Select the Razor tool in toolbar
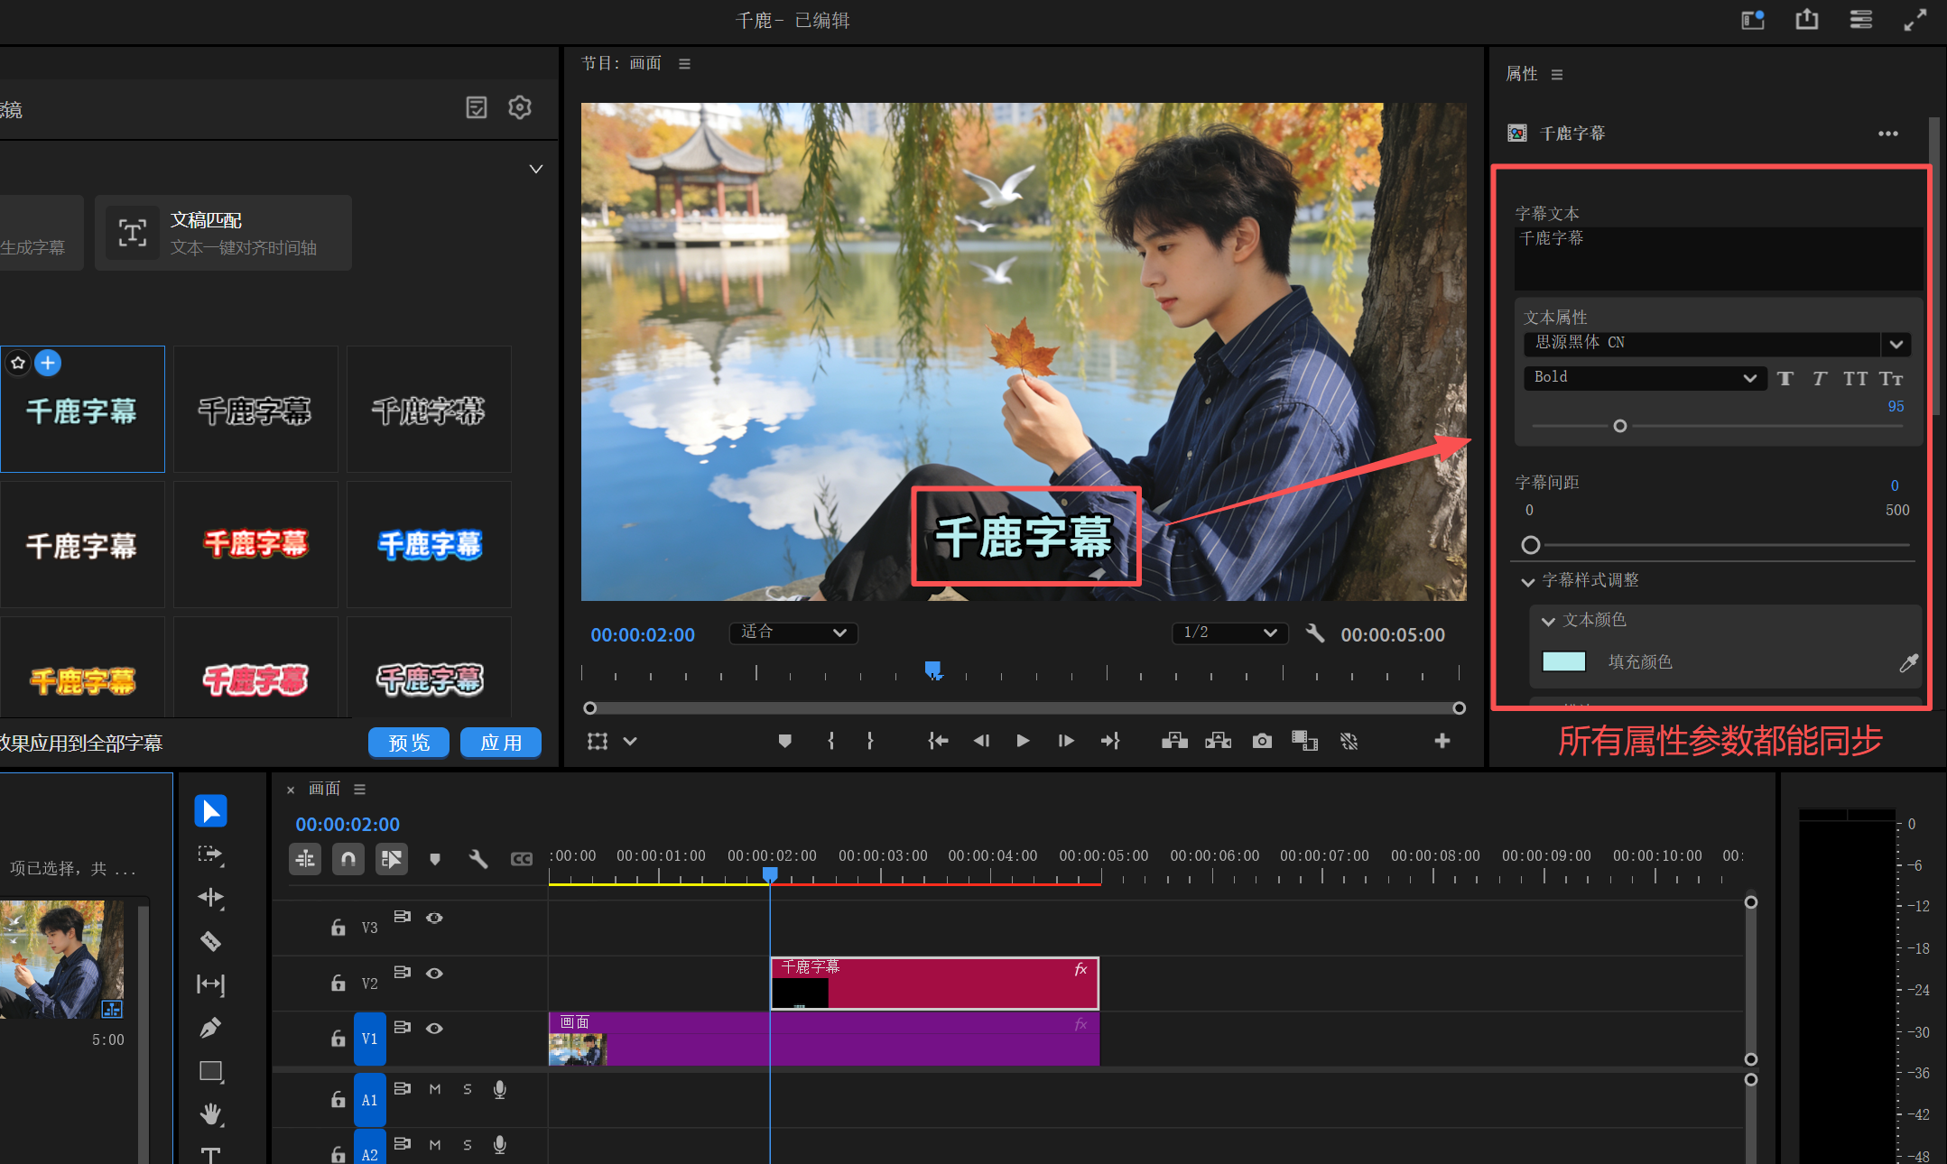The width and height of the screenshot is (1947, 1164). [x=210, y=941]
